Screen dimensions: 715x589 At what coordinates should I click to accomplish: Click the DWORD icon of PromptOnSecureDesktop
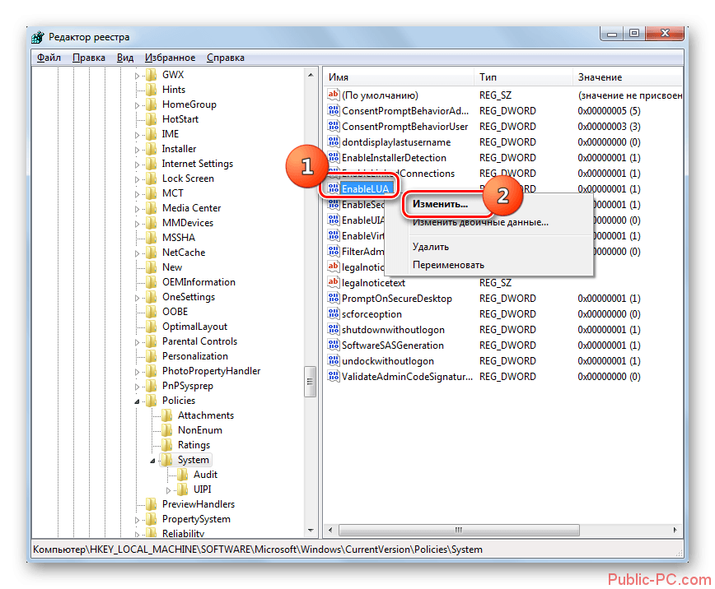pos(334,299)
